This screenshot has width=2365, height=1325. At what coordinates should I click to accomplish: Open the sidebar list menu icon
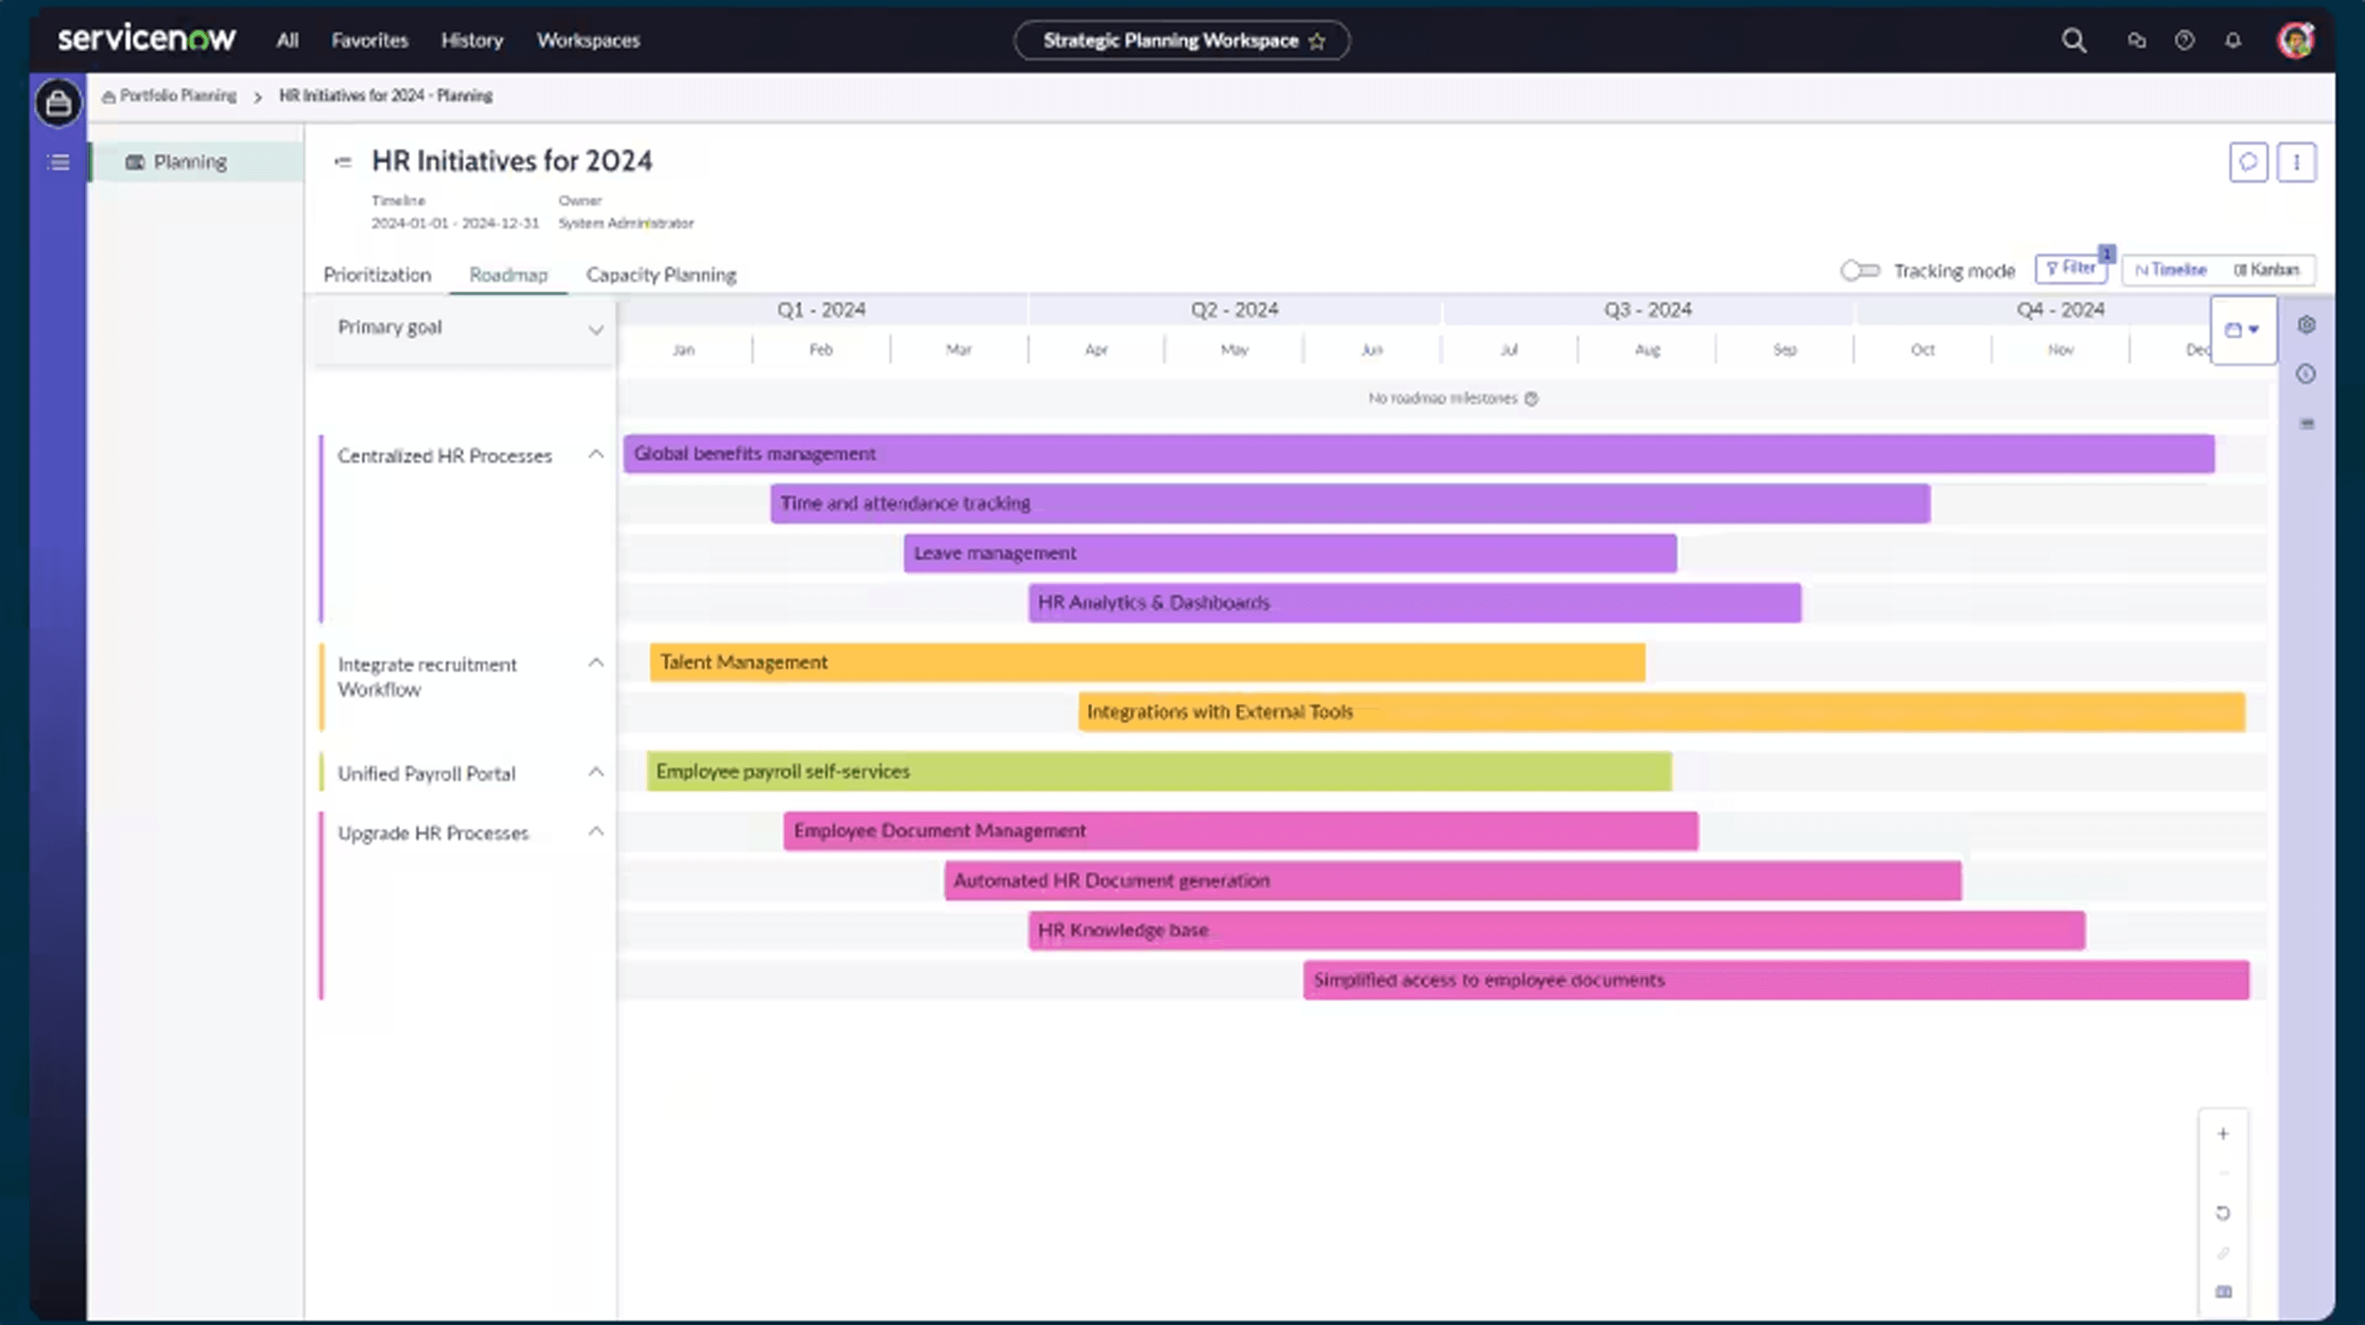point(58,163)
